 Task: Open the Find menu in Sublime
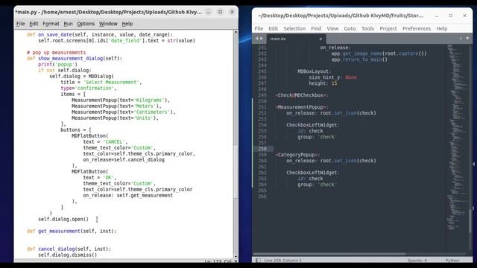[x=316, y=28]
